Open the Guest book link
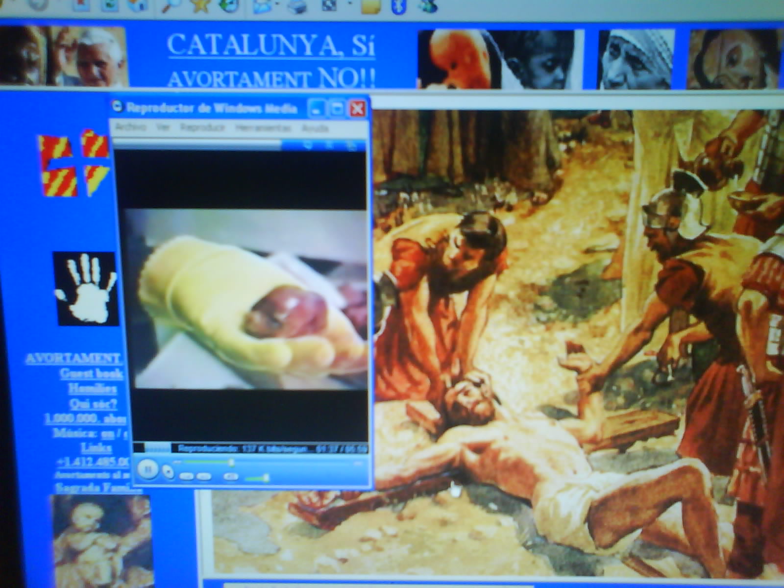The width and height of the screenshot is (784, 588). [x=92, y=373]
